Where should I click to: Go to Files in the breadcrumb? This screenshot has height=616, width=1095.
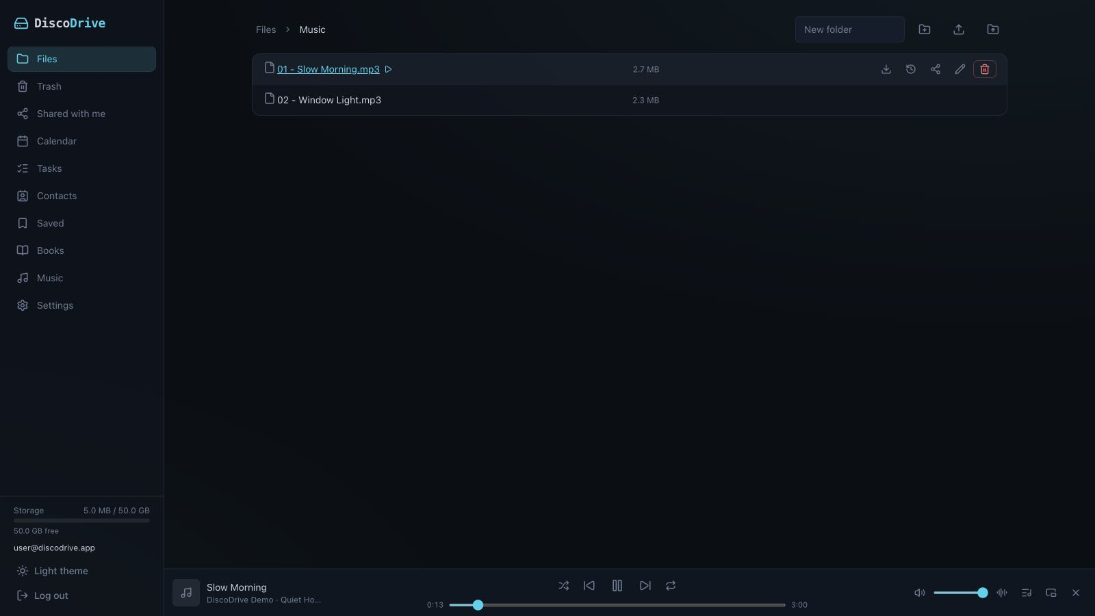tap(266, 29)
